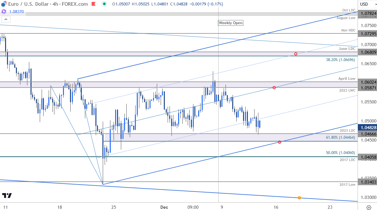The width and height of the screenshot is (377, 210).
Task: Click the EUR/USD currency pair flag icon
Action: 3,4
